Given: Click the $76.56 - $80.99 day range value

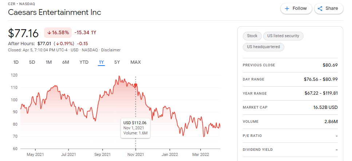Looking at the screenshot, I should click(x=321, y=79).
